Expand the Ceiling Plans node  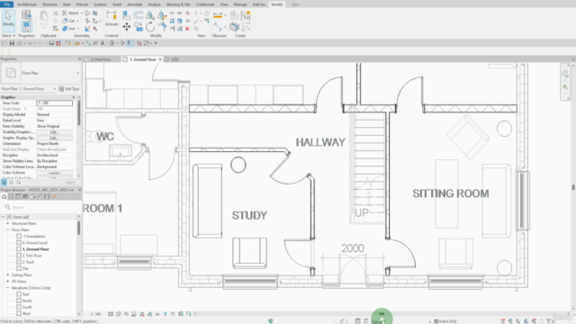[8, 274]
